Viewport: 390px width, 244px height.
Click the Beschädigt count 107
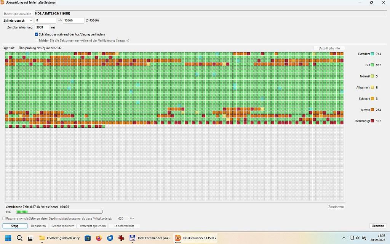[378, 121]
